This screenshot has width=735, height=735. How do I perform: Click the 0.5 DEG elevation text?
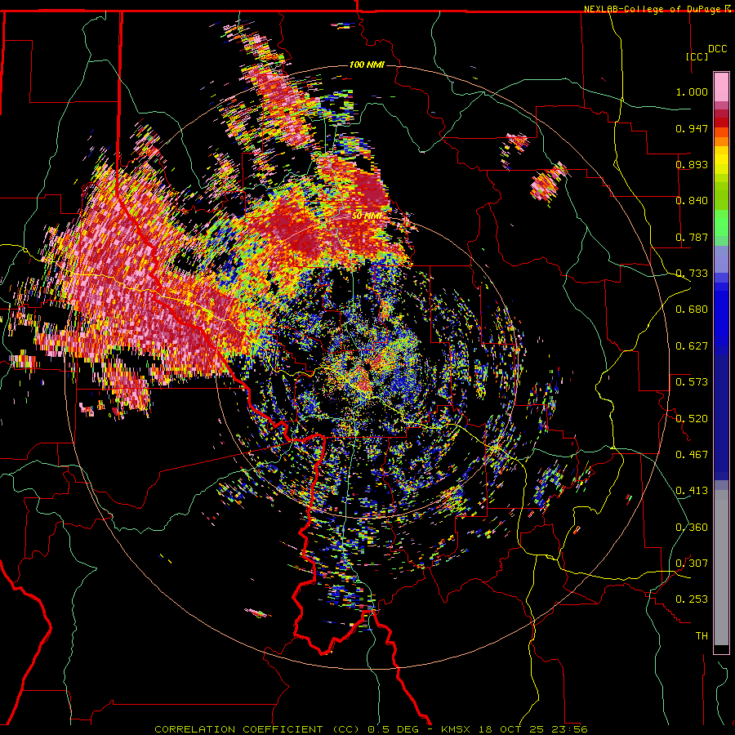[393, 729]
